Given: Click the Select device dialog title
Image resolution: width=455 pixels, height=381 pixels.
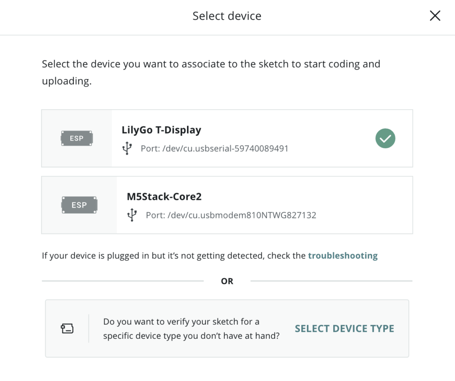Looking at the screenshot, I should (227, 16).
